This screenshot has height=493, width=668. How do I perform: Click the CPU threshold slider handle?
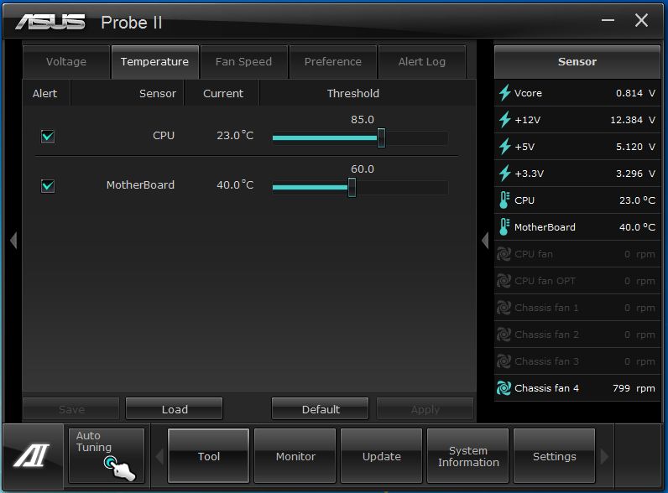tap(381, 138)
